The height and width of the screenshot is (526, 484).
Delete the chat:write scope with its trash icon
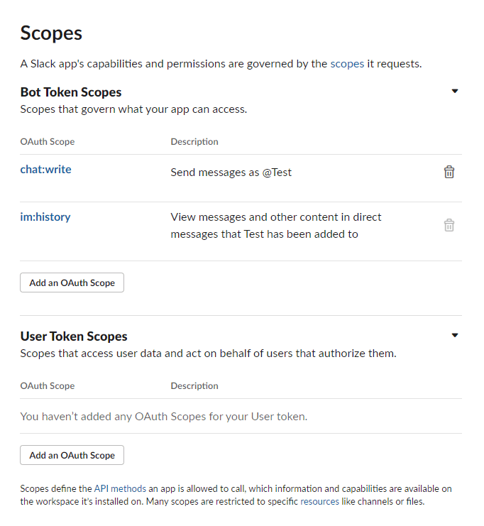tap(449, 172)
